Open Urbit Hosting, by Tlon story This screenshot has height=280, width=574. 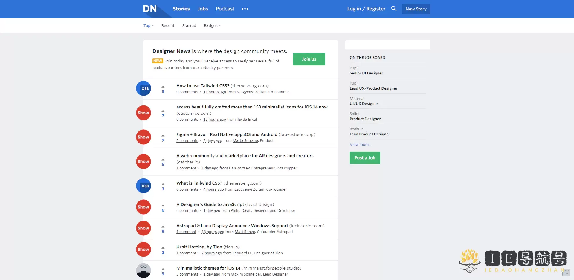[199, 247]
